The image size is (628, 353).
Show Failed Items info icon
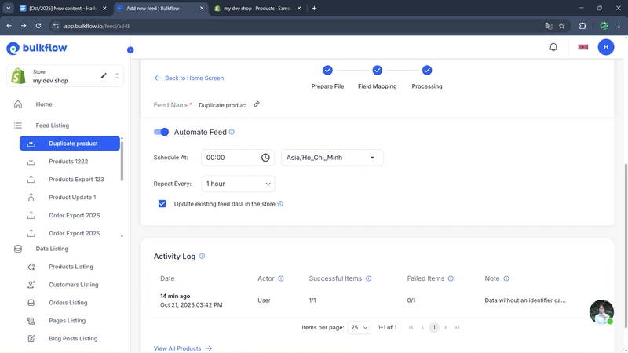pos(451,278)
